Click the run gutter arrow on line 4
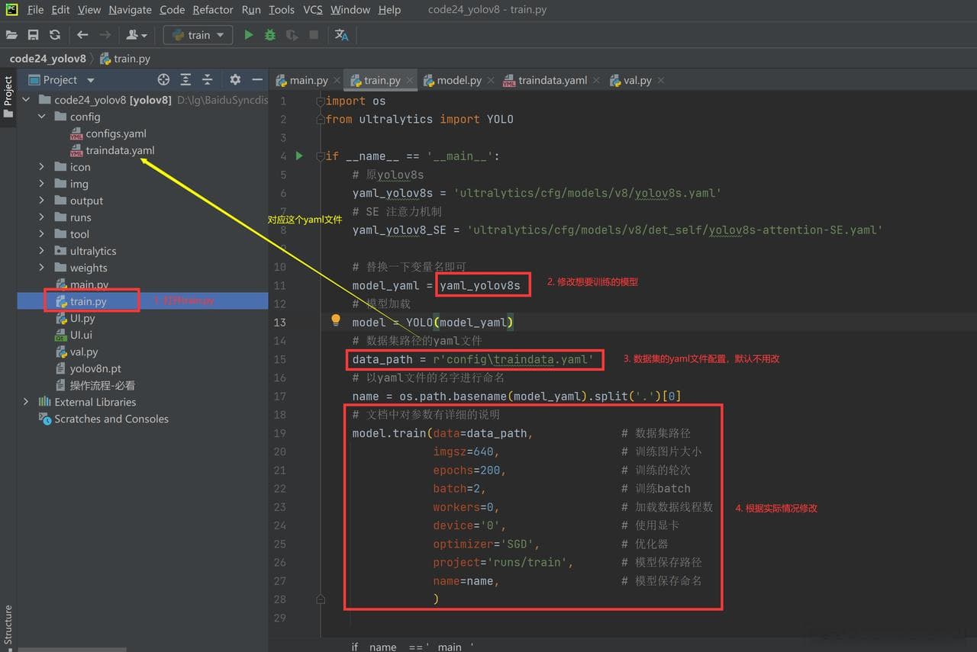Viewport: 977px width, 652px height. pyautogui.click(x=299, y=156)
